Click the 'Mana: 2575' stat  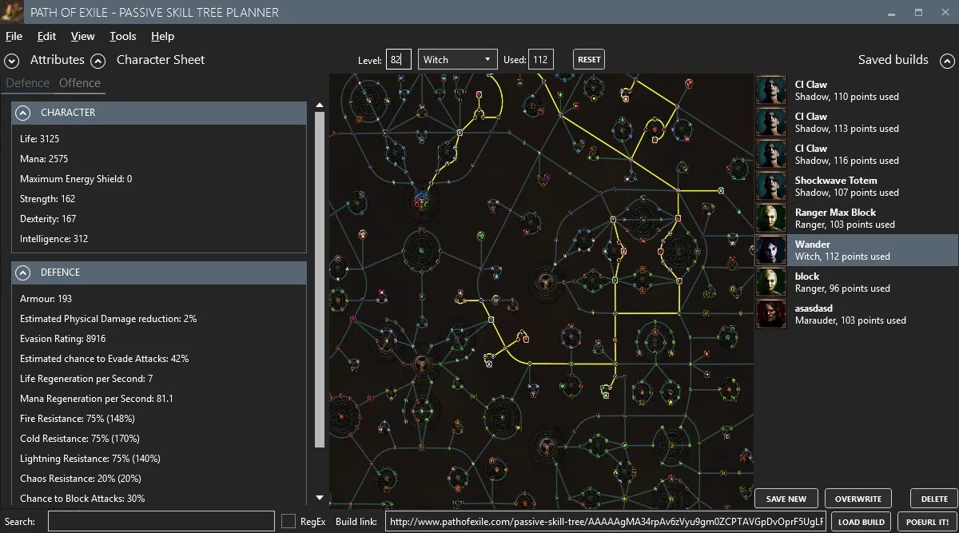(44, 159)
